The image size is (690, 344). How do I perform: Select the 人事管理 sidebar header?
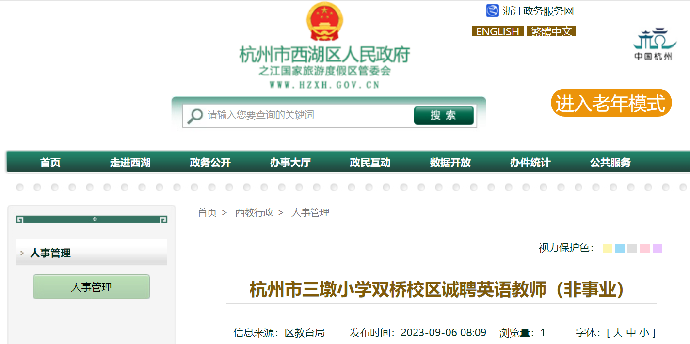pos(91,253)
